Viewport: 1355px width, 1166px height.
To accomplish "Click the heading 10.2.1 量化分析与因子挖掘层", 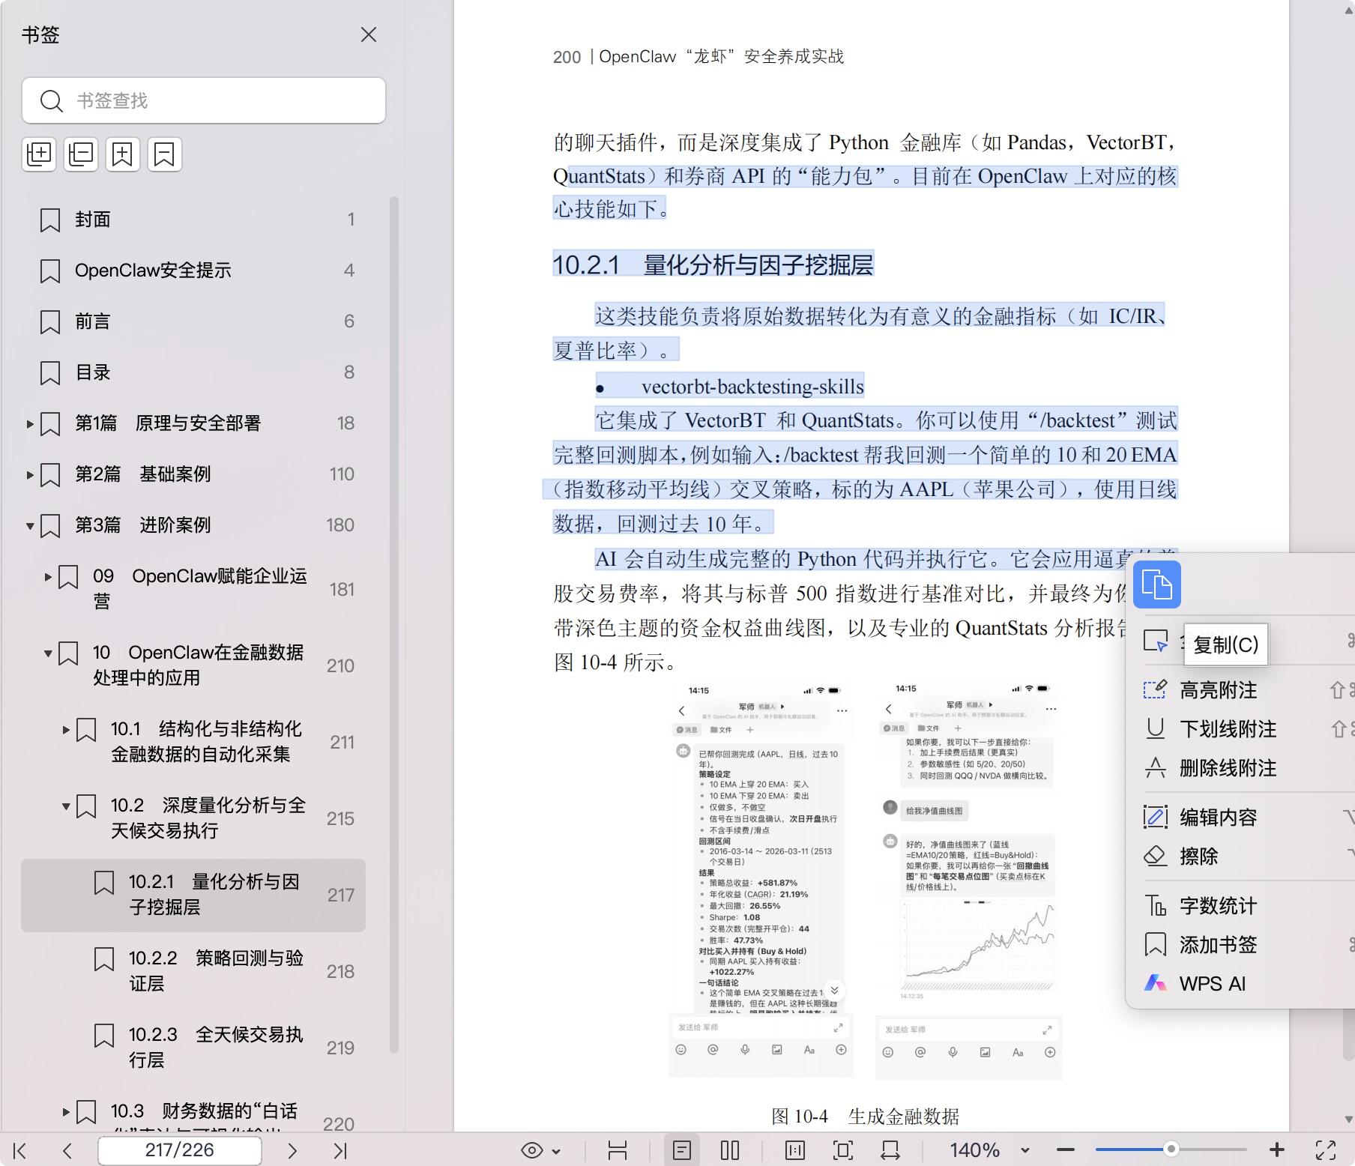I will [x=713, y=265].
